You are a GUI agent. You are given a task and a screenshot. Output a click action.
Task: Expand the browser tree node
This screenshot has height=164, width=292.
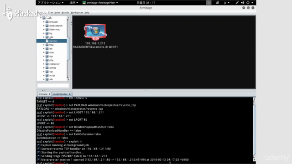pos(44,22)
